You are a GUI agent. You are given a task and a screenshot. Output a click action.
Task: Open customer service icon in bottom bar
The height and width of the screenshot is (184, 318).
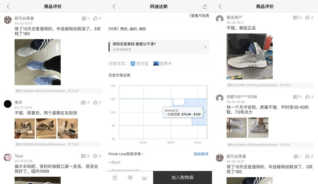pos(115,178)
